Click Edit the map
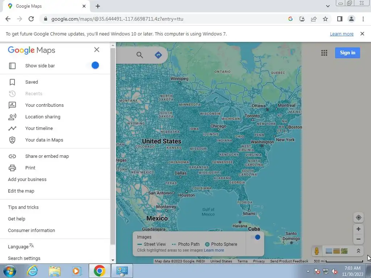Image resolution: width=371 pixels, height=278 pixels. click(21, 191)
